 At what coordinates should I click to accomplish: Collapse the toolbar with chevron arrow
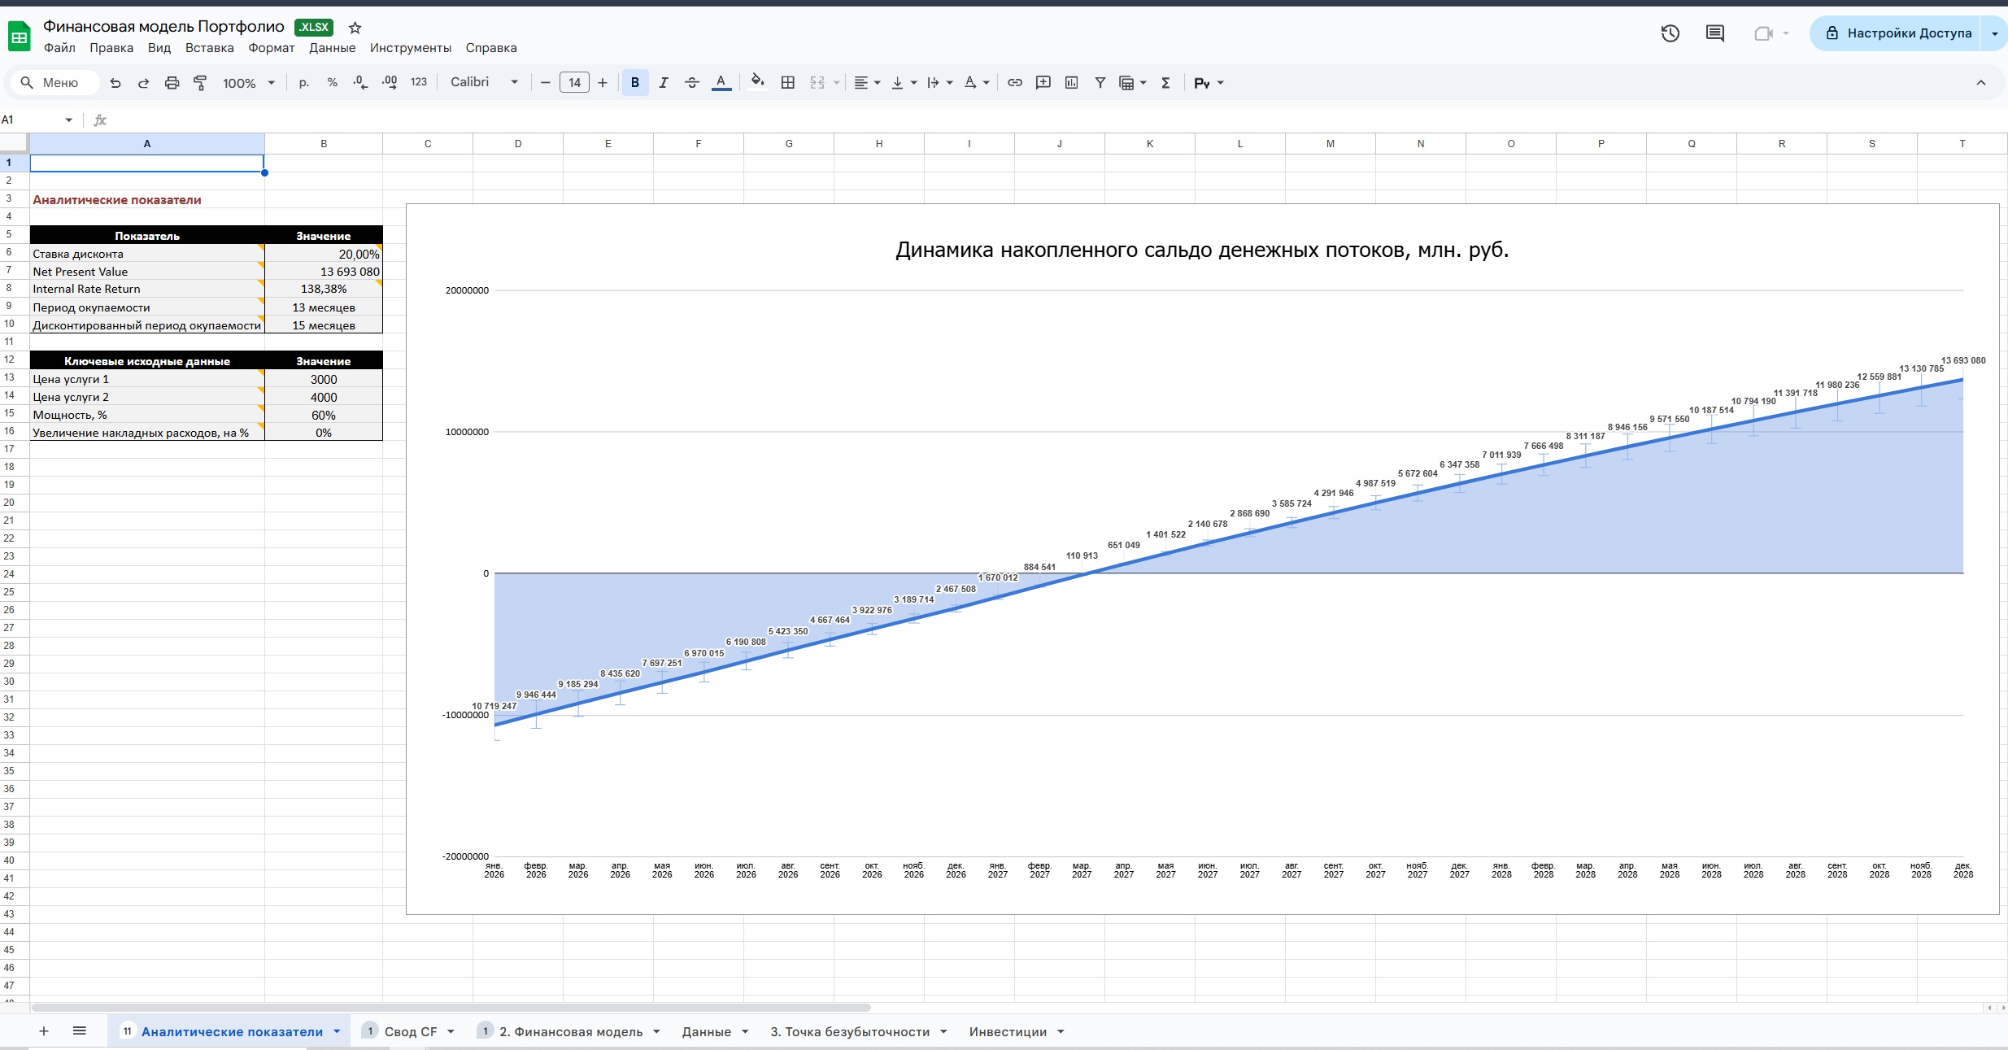point(1980,83)
